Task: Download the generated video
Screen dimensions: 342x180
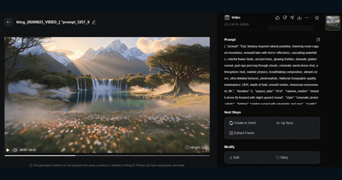Action: point(300,18)
